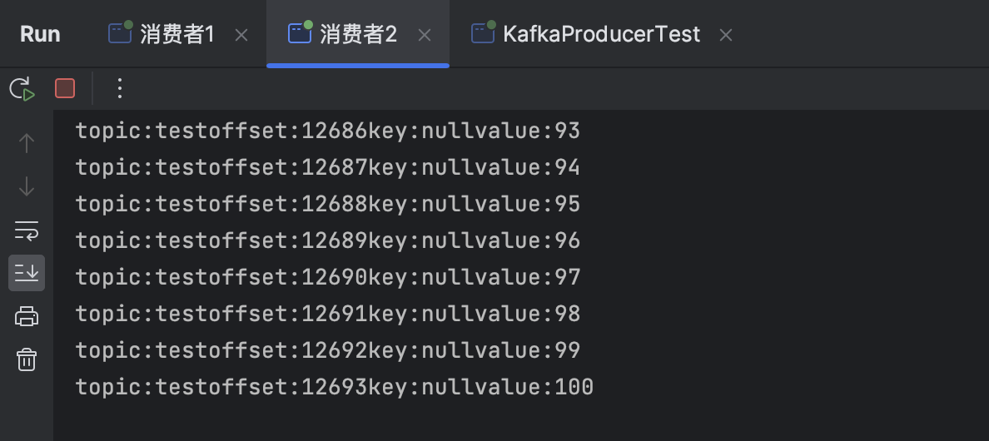Print the console output

(x=27, y=316)
